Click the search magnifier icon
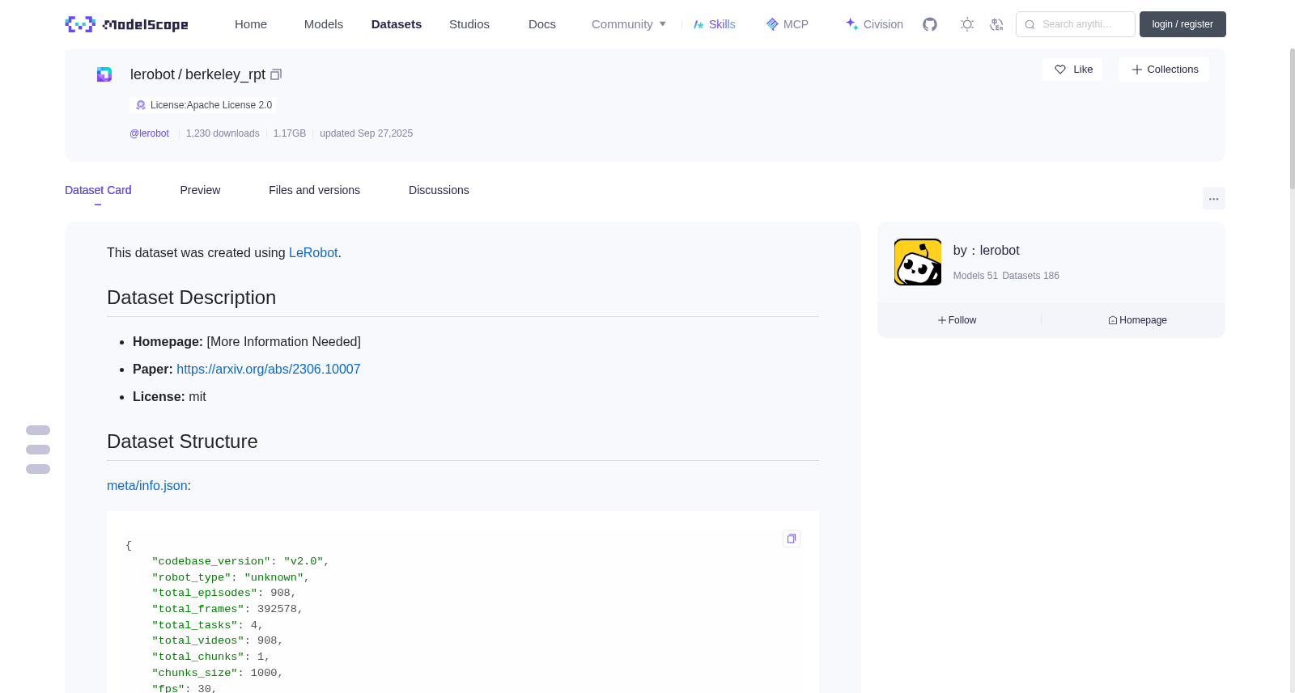 coord(1030,24)
